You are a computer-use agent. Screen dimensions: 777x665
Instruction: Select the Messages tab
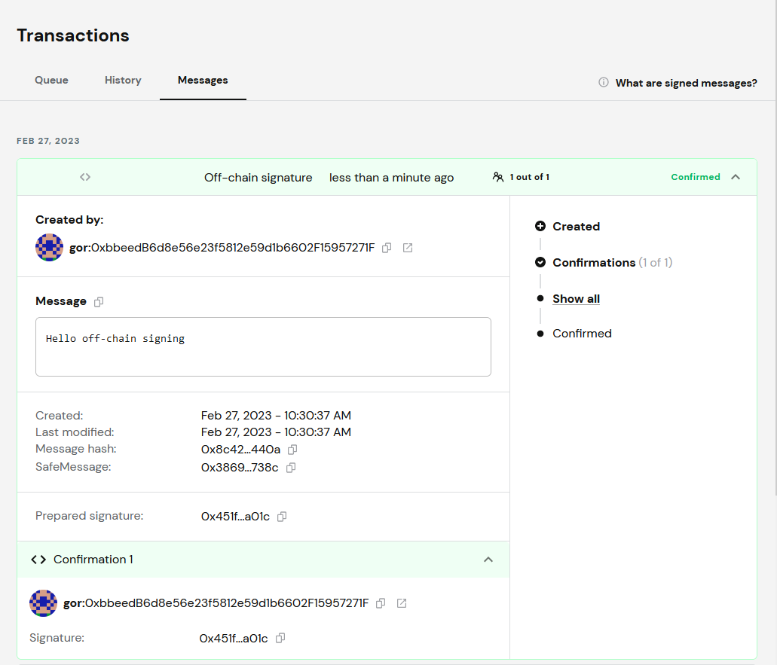point(203,80)
